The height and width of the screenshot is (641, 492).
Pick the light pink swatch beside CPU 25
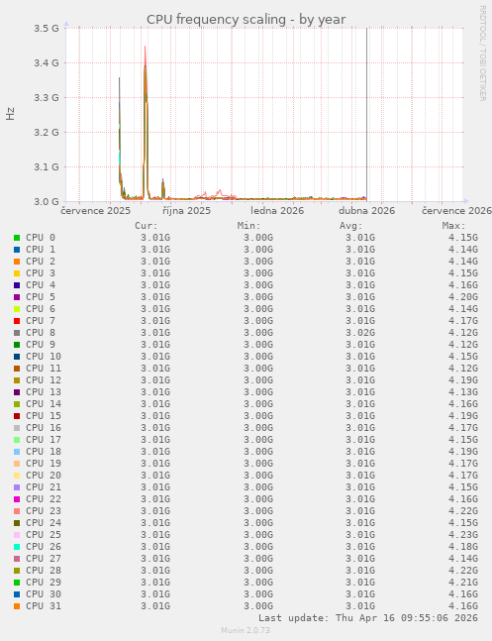point(17,534)
